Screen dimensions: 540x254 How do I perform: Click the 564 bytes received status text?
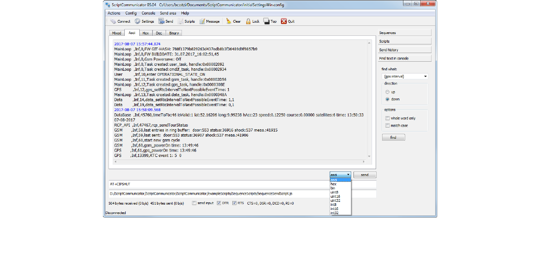click(128, 203)
